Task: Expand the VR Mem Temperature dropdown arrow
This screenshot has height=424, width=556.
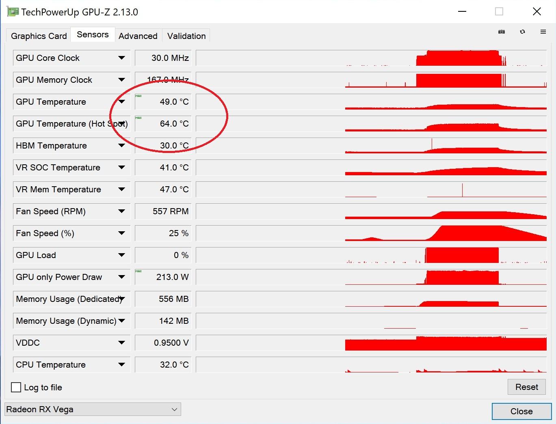Action: [x=121, y=189]
